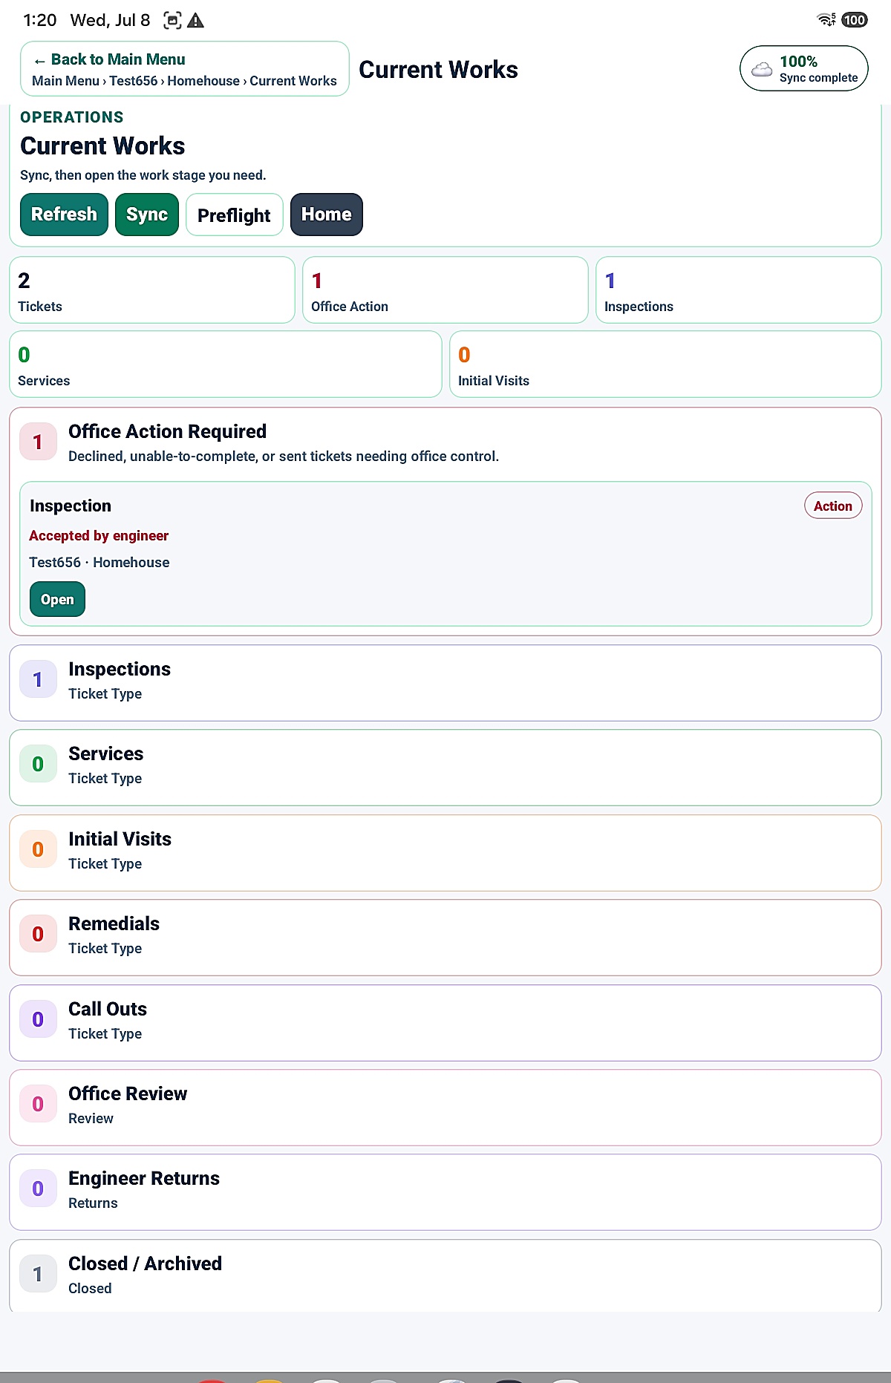The width and height of the screenshot is (891, 1383).
Task: Open the cloud sync status icon
Action: click(762, 69)
